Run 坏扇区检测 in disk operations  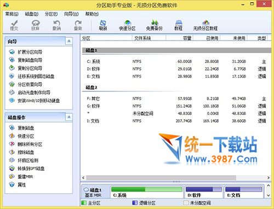[24, 160]
